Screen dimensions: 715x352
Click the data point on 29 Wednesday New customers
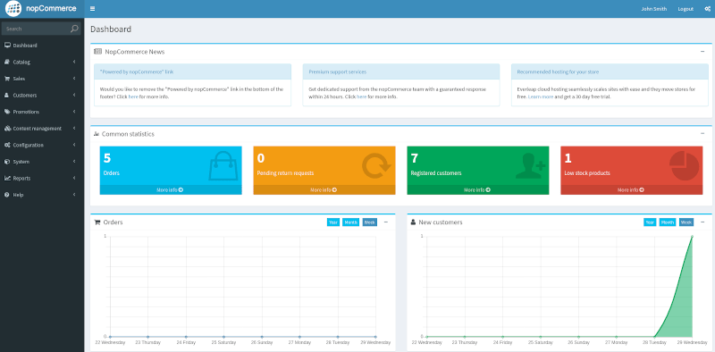point(692,236)
